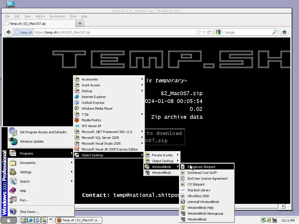Expand Microsoft Visual Studio 2005 submenu
The image size is (299, 224).
click(x=109, y=143)
